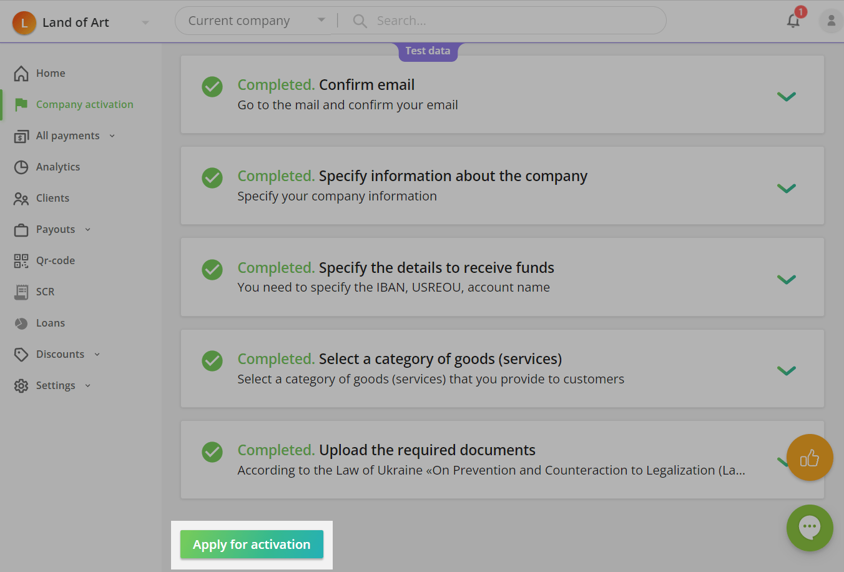Open the user profile avatar
The image size is (844, 572).
pos(831,21)
